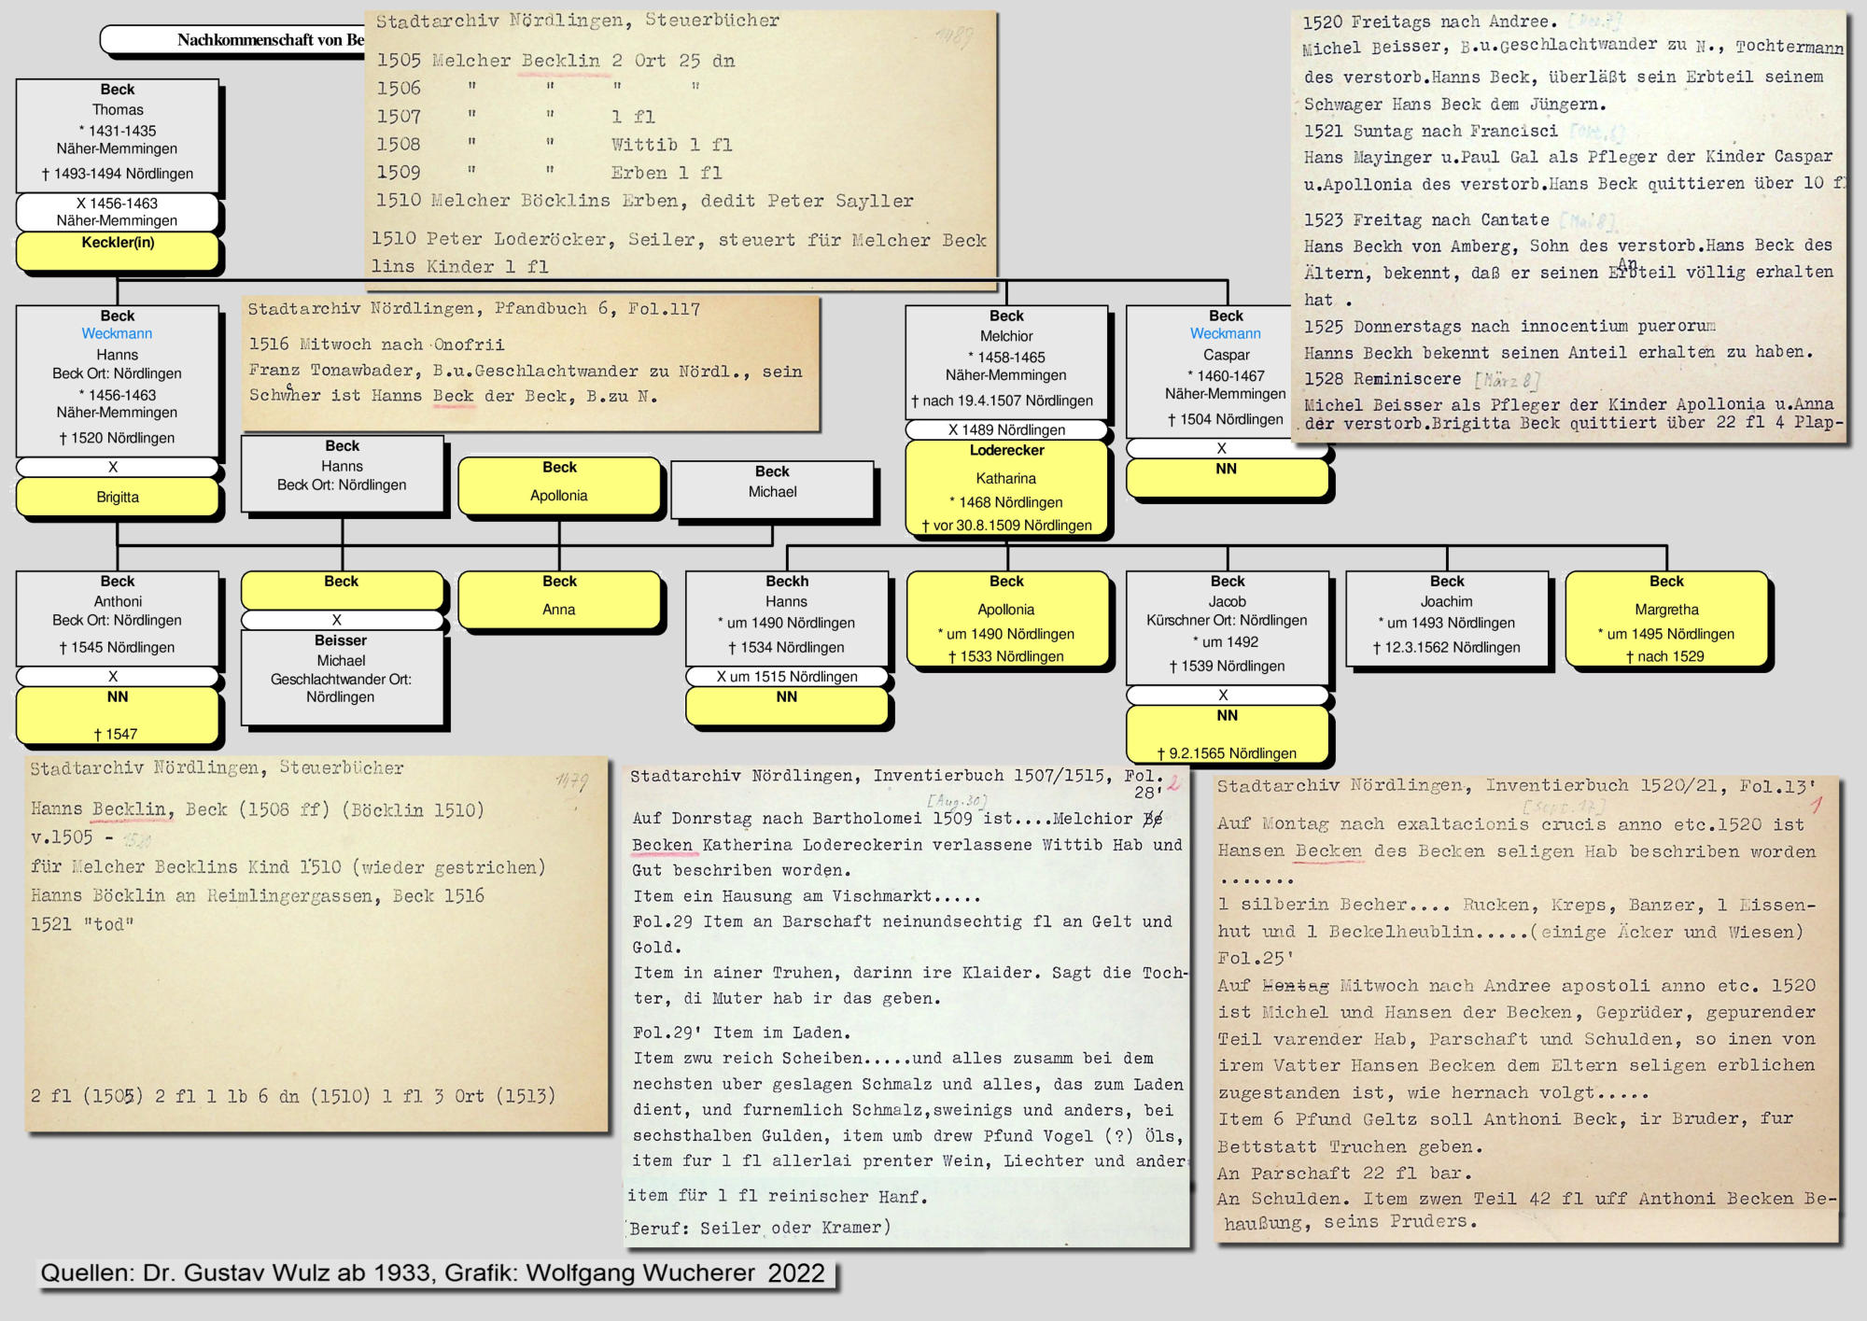Select the yellow Brigitta spouse box
The height and width of the screenshot is (1321, 1867).
coord(118,498)
